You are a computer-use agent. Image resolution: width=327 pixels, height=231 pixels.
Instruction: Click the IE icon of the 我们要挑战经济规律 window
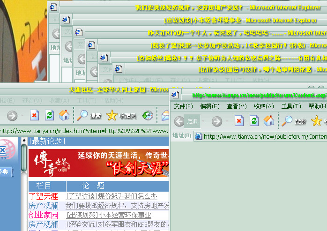click(53, 7)
